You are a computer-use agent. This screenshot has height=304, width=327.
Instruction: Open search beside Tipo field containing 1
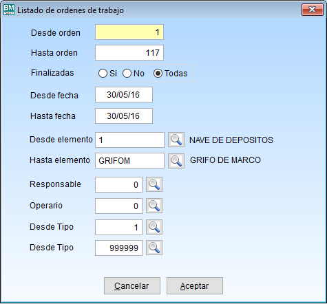154,227
